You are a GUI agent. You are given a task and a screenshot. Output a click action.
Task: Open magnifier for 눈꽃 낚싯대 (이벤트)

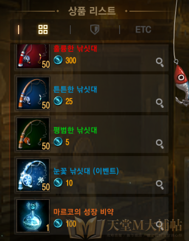(160, 185)
